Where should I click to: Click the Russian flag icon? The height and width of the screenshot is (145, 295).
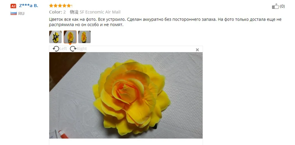pyautogui.click(x=14, y=13)
